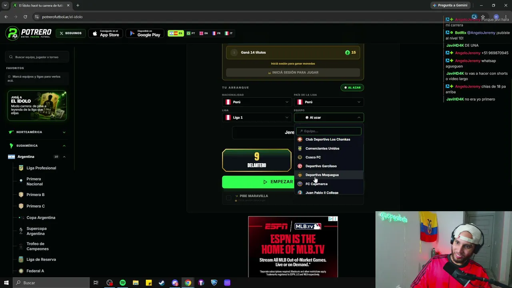Image resolution: width=512 pixels, height=288 pixels.
Task: Open the Google Play download link
Action: [145, 33]
